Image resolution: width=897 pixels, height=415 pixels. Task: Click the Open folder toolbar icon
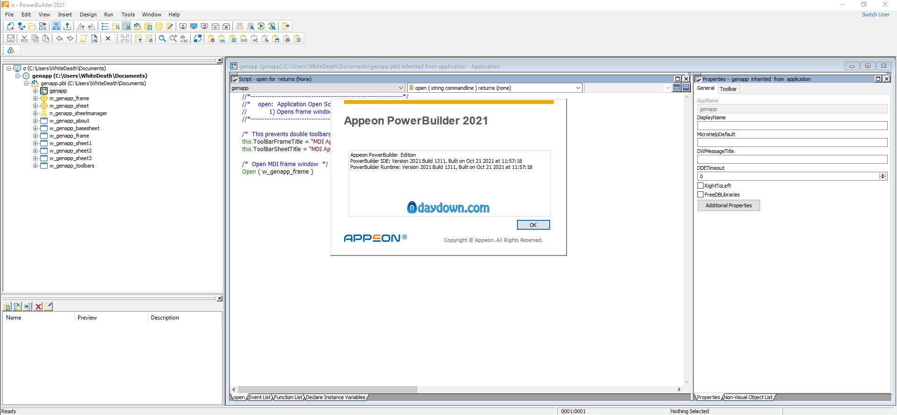coord(32,26)
